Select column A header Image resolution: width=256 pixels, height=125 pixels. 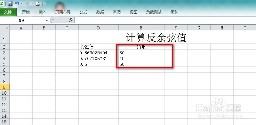(x=21, y=28)
